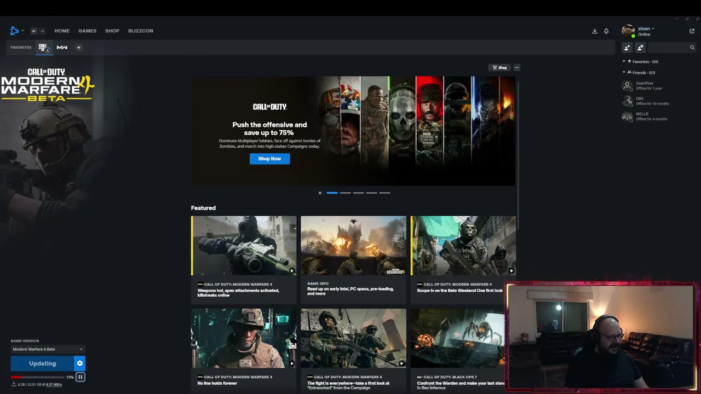
Task: Open the SHOP tab
Action: point(112,31)
